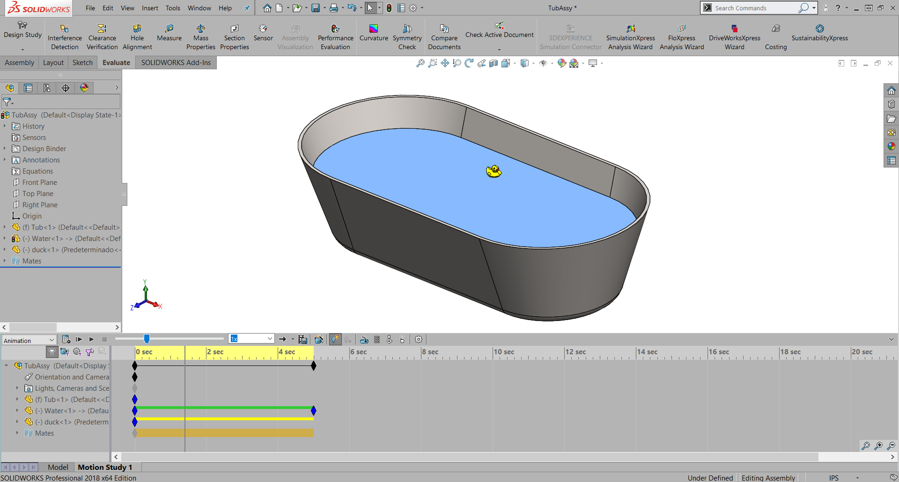Toggle Filter Animated in timeline
Viewport: 899px width, 482px height.
(65, 351)
